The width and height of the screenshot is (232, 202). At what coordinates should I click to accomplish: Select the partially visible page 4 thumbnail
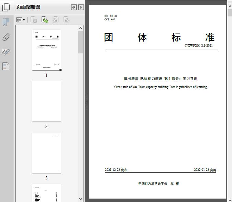pyautogui.click(x=46, y=193)
